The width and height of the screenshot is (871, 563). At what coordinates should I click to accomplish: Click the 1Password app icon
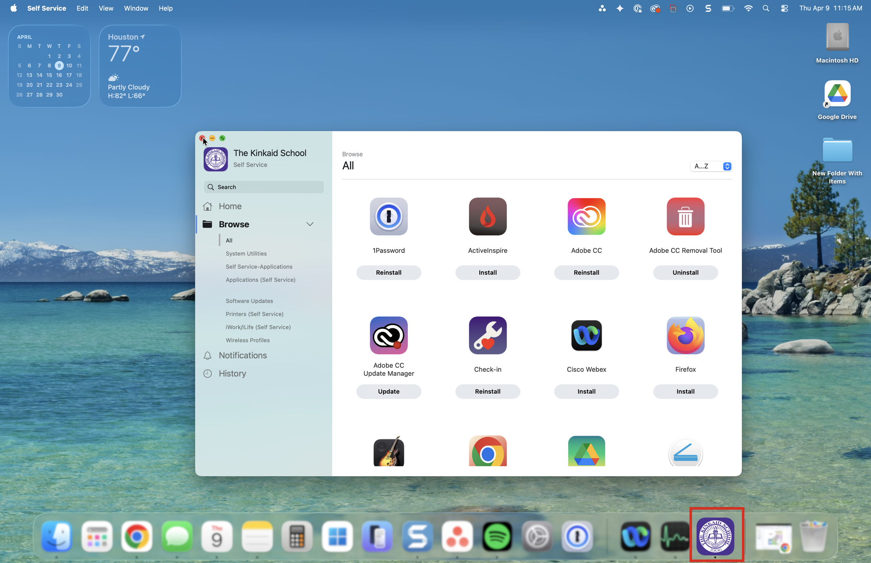click(x=388, y=216)
